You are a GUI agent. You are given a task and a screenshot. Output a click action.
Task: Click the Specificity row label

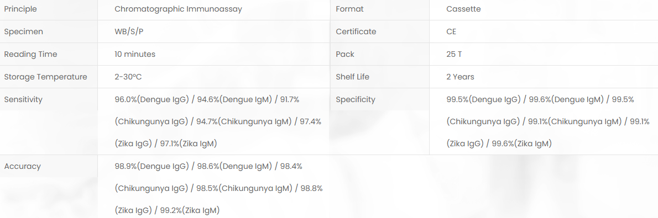pyautogui.click(x=356, y=99)
